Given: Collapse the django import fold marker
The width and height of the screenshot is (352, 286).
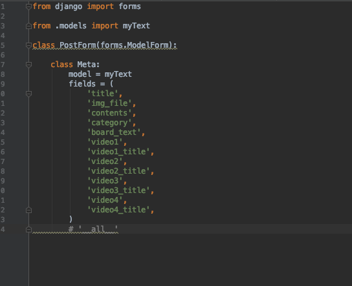Looking at the screenshot, I should [28, 6].
